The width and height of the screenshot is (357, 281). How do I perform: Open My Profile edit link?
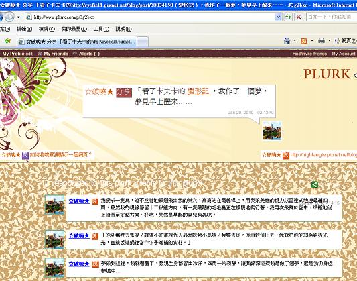tap(17, 54)
